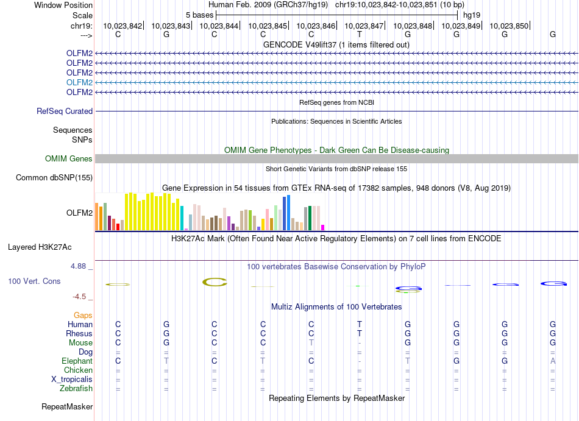Click the 'OMIM Genes' label
The height and width of the screenshot is (421, 579).
point(68,158)
